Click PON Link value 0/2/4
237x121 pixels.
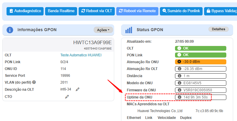64,62
